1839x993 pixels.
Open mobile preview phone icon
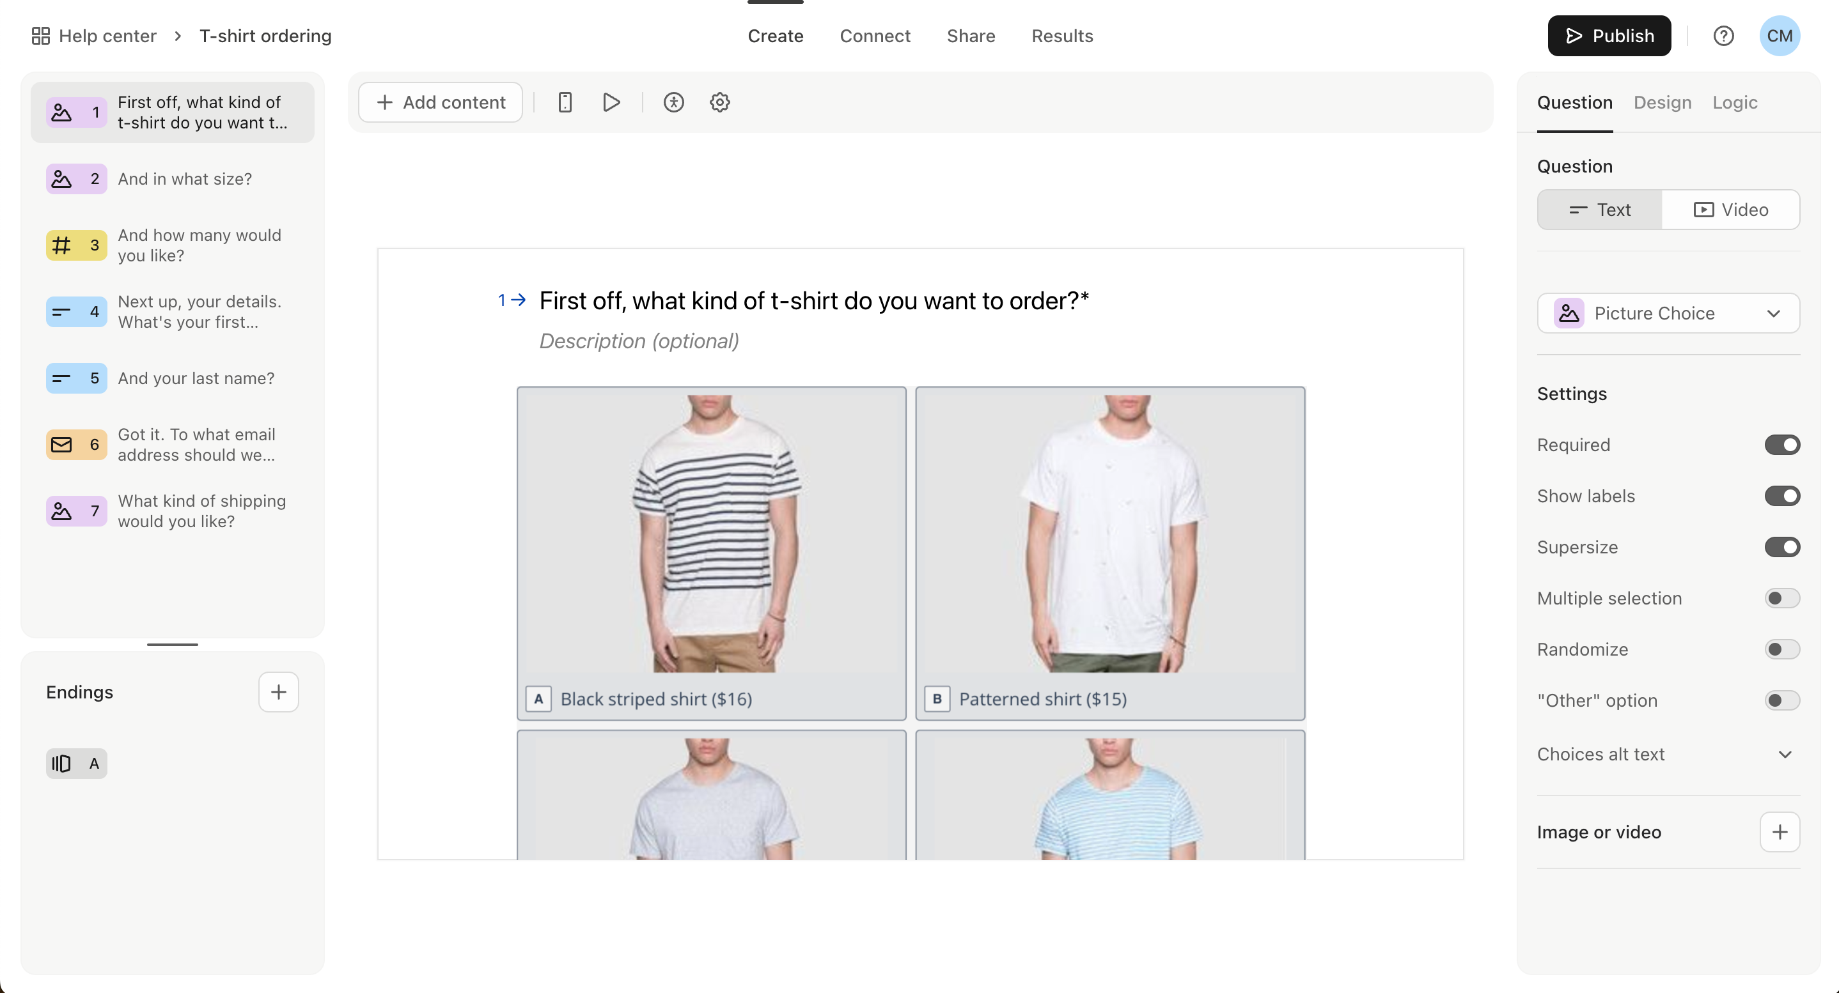pyautogui.click(x=565, y=102)
